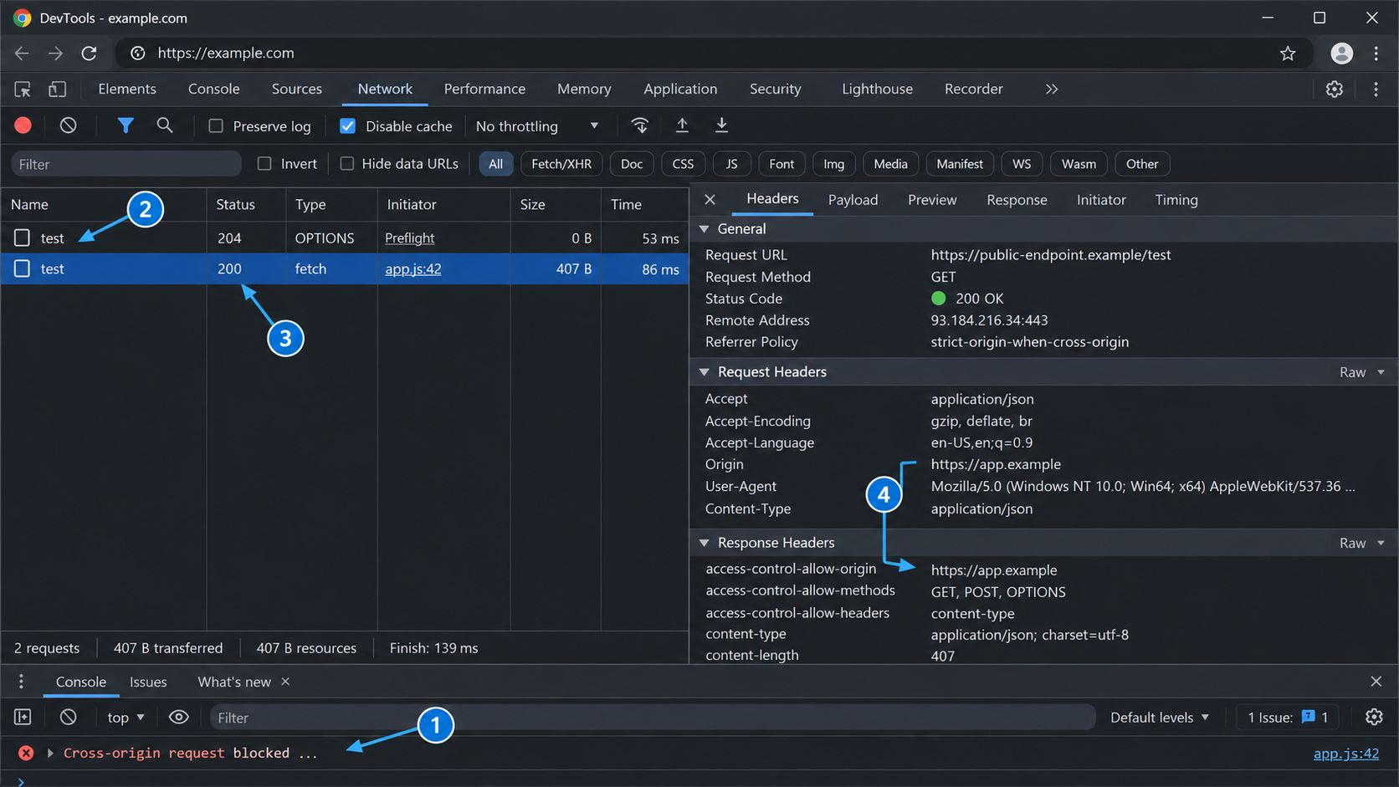Open console settings gear

[1374, 718]
